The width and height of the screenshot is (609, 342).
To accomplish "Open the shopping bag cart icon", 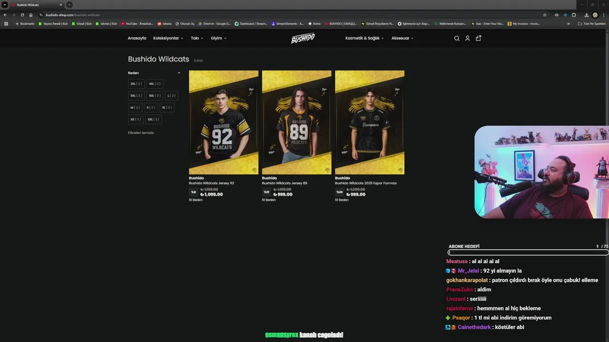I will coord(478,38).
